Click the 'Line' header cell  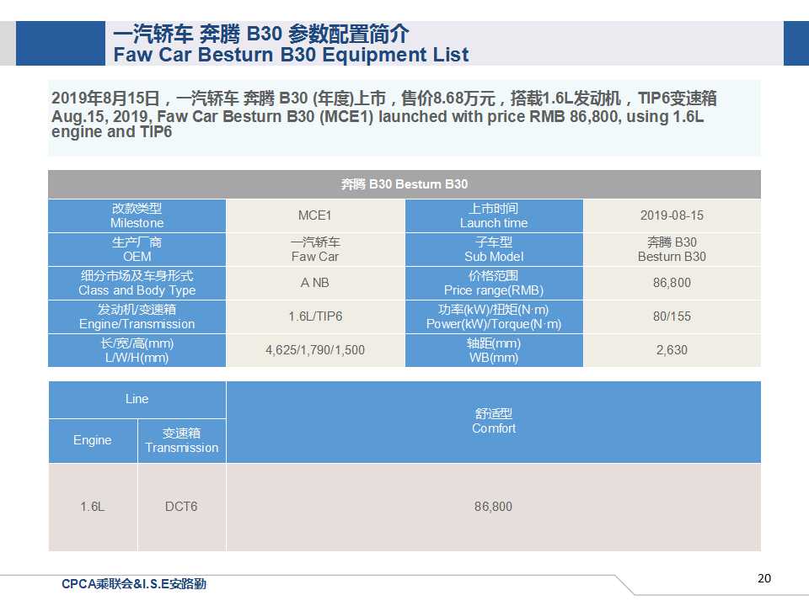137,399
